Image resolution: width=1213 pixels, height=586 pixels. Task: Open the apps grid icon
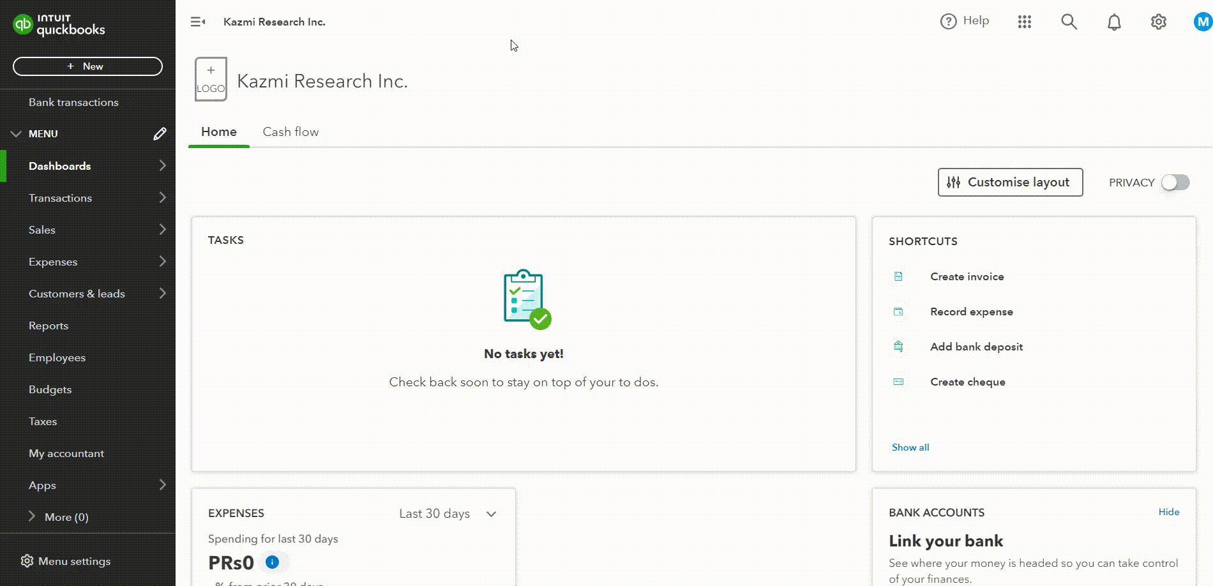click(1024, 21)
